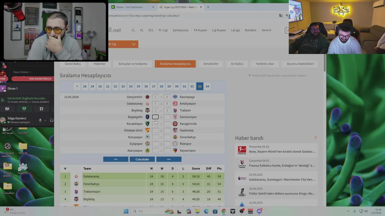Open the taskbar clock and date
The width and height of the screenshot is (385, 216).
[376, 211]
